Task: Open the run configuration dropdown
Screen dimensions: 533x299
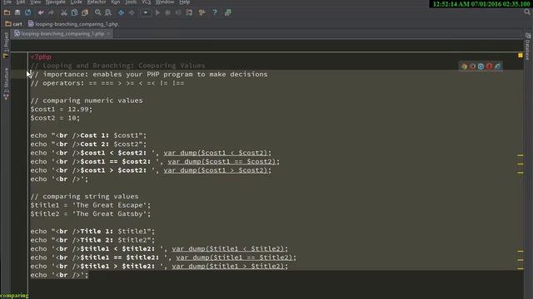Action: (x=146, y=12)
